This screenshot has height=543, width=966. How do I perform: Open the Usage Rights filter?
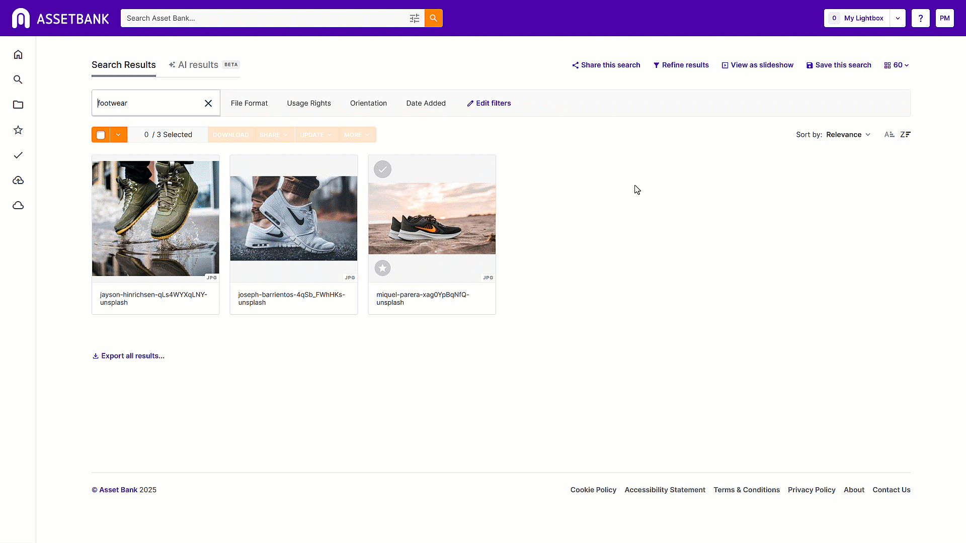pos(309,103)
